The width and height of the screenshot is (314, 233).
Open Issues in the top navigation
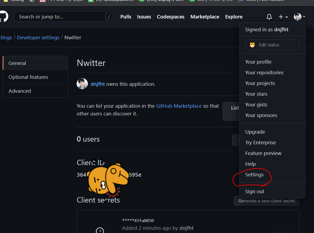pyautogui.click(x=144, y=17)
